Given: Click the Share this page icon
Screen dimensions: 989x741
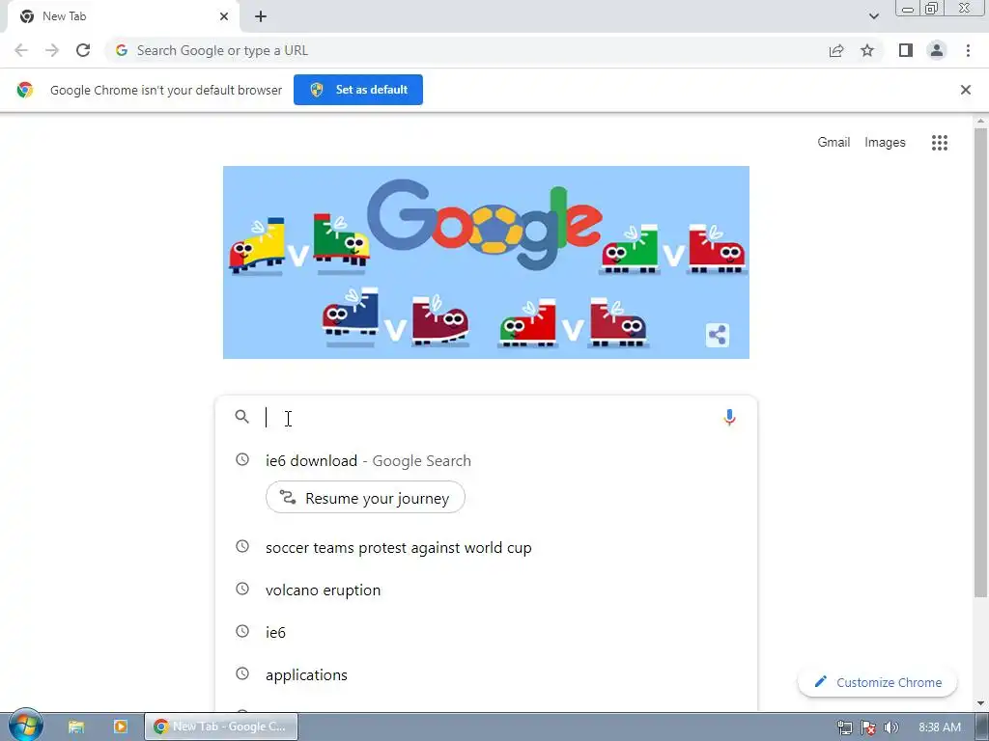Looking at the screenshot, I should pyautogui.click(x=836, y=50).
